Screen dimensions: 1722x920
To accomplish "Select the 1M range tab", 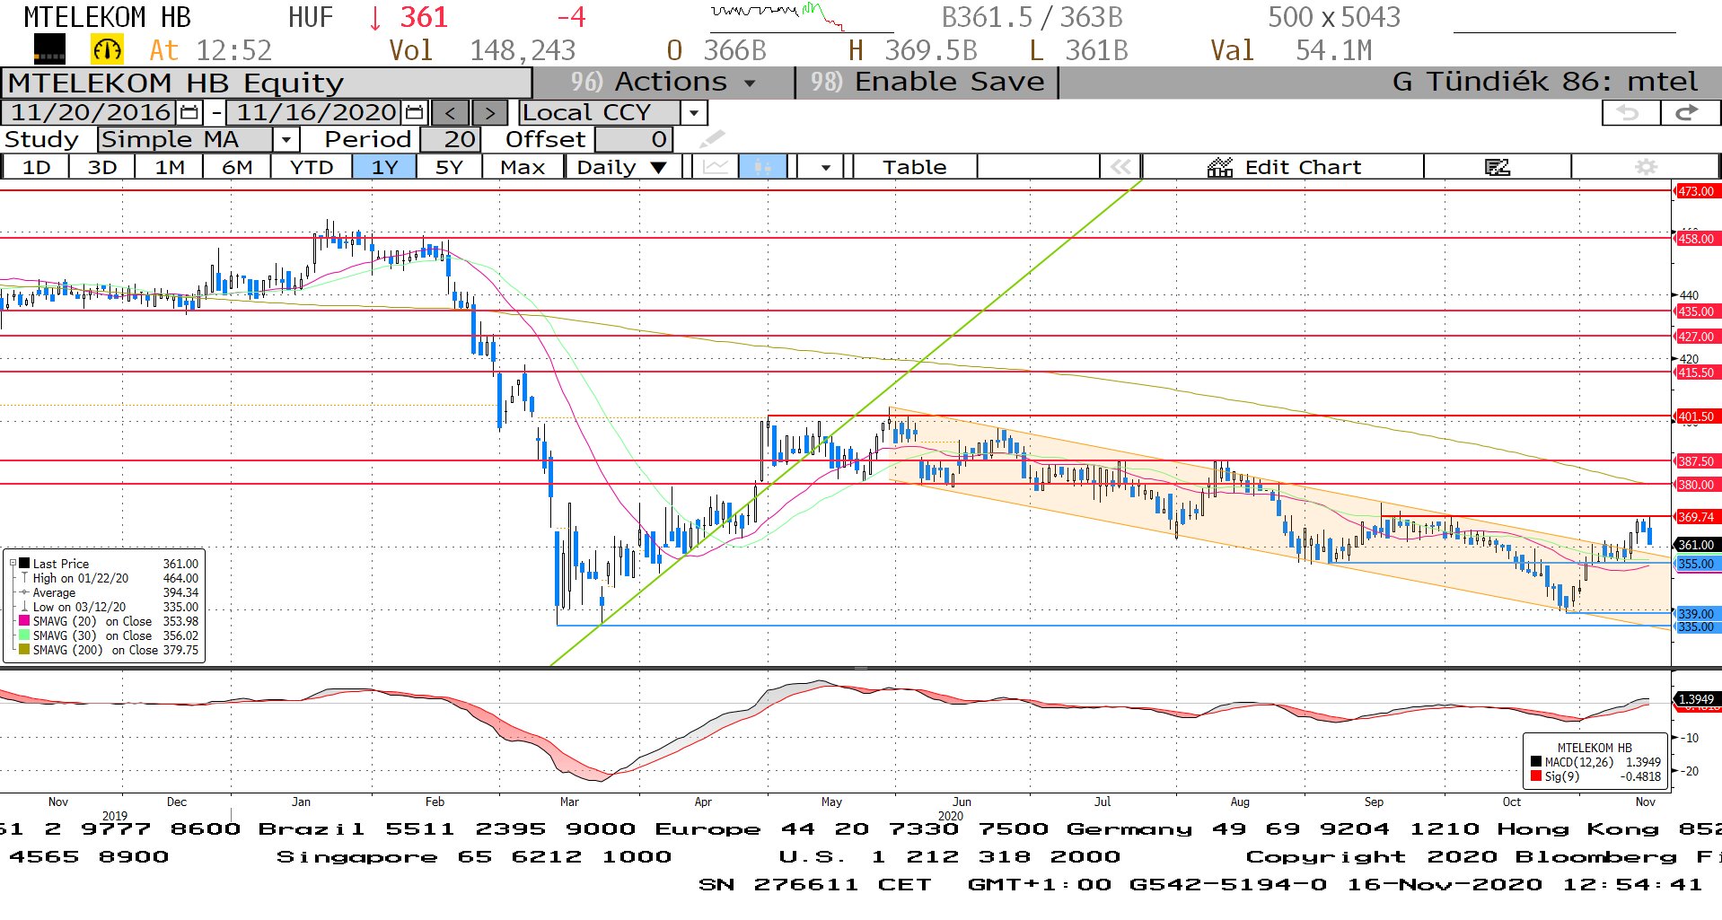I will [x=170, y=167].
